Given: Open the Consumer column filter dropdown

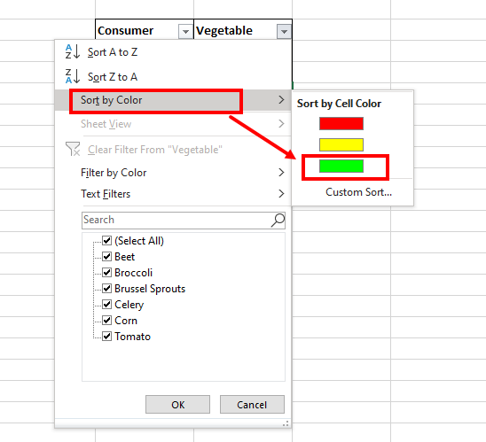Looking at the screenshot, I should 185,32.
